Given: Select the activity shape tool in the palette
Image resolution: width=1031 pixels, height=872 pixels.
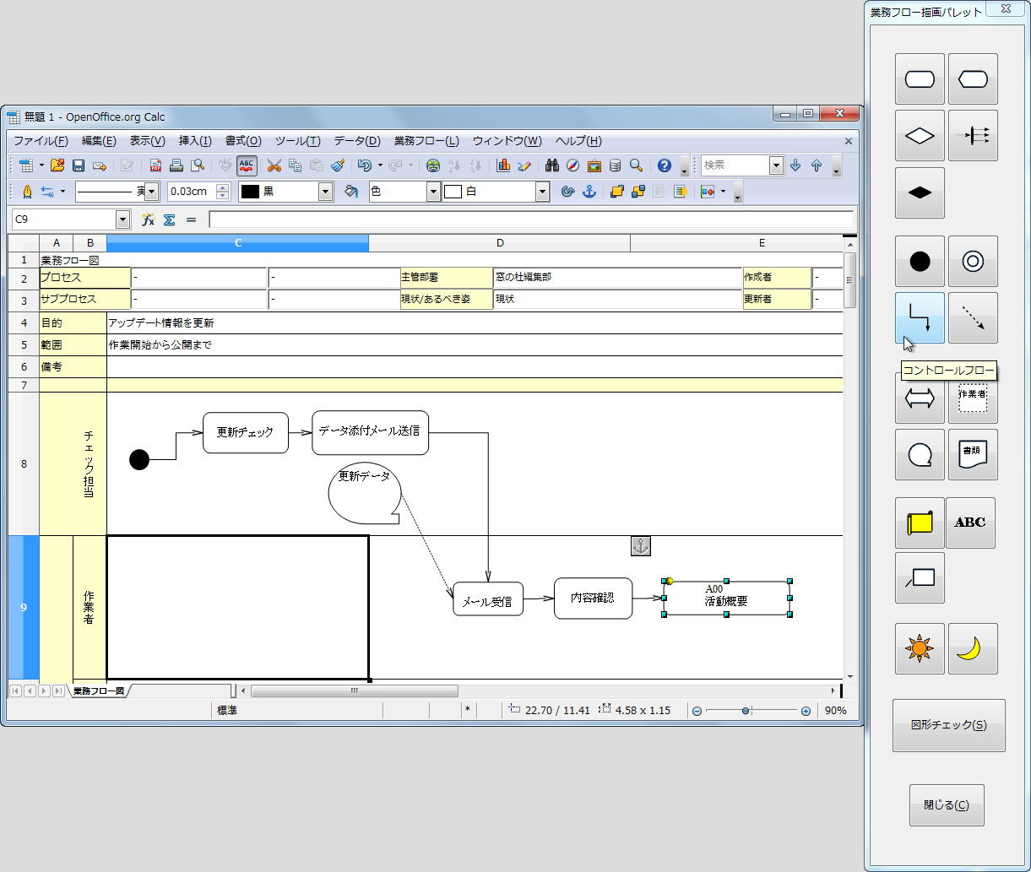Looking at the screenshot, I should click(920, 79).
